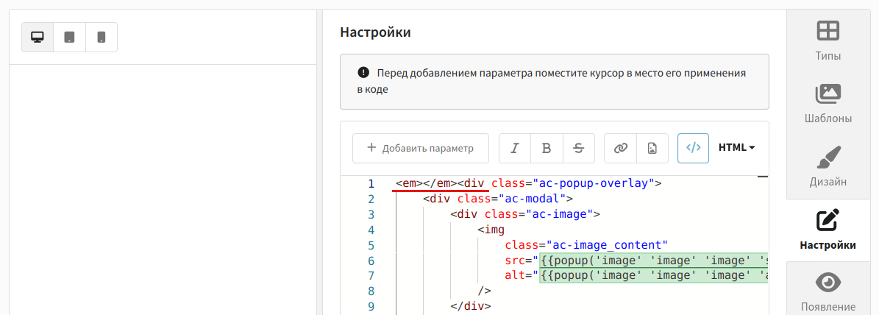Click Добавить параметр button

(421, 148)
